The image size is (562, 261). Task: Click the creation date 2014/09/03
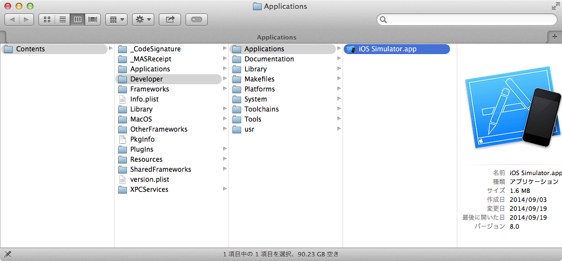coord(529,200)
